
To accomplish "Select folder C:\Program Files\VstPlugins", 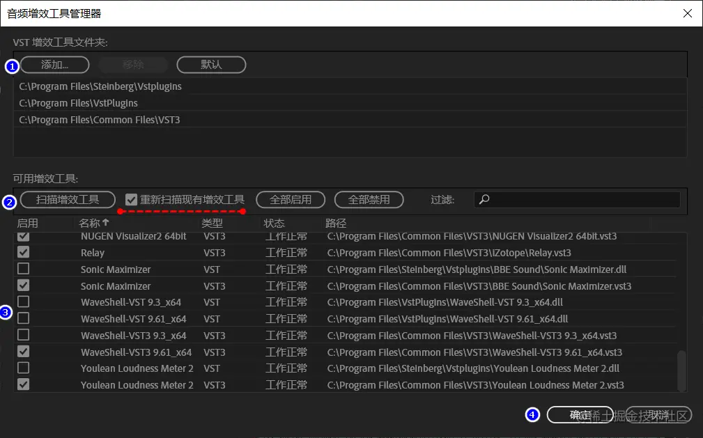I will point(78,102).
